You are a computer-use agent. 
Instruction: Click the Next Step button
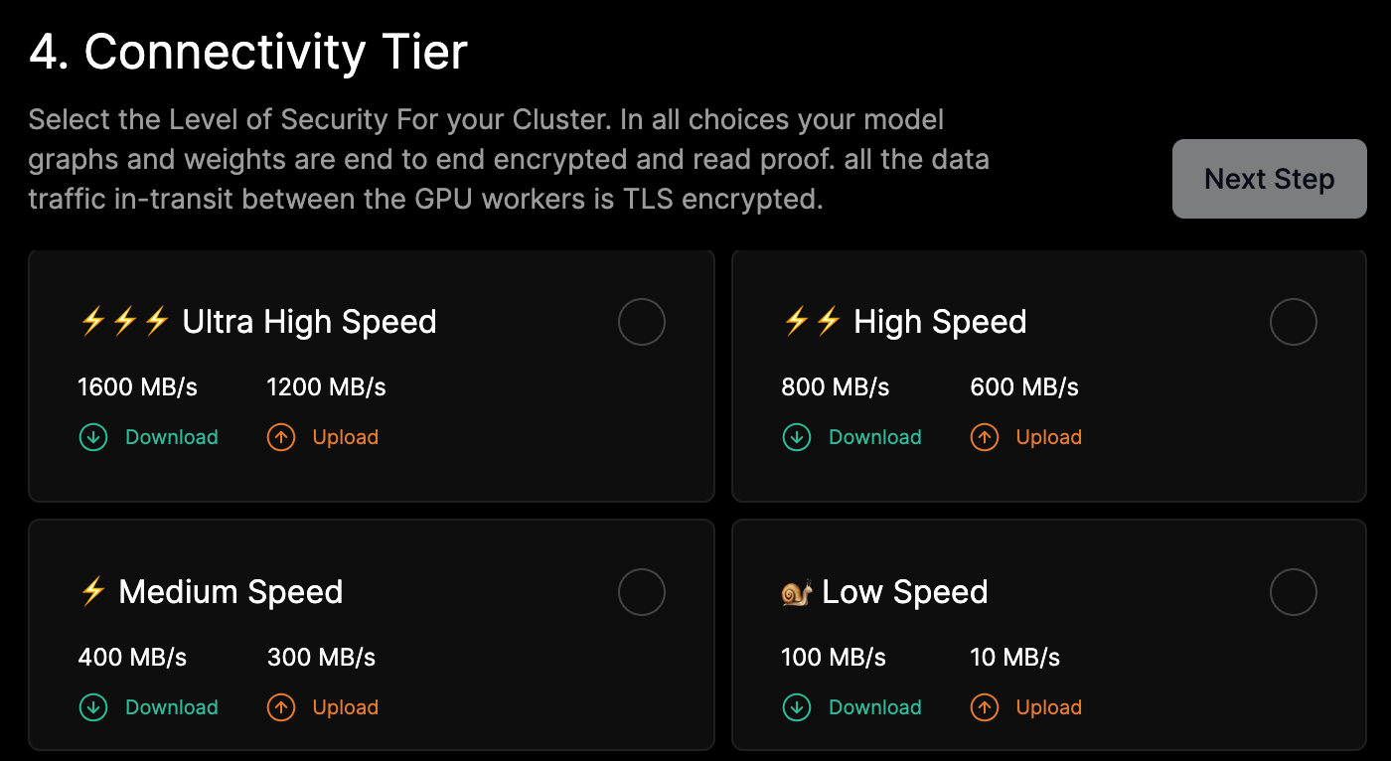point(1270,179)
